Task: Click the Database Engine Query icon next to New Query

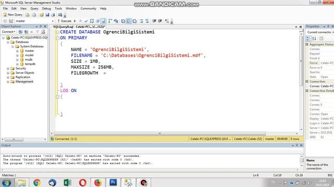Action: click(x=28, y=15)
